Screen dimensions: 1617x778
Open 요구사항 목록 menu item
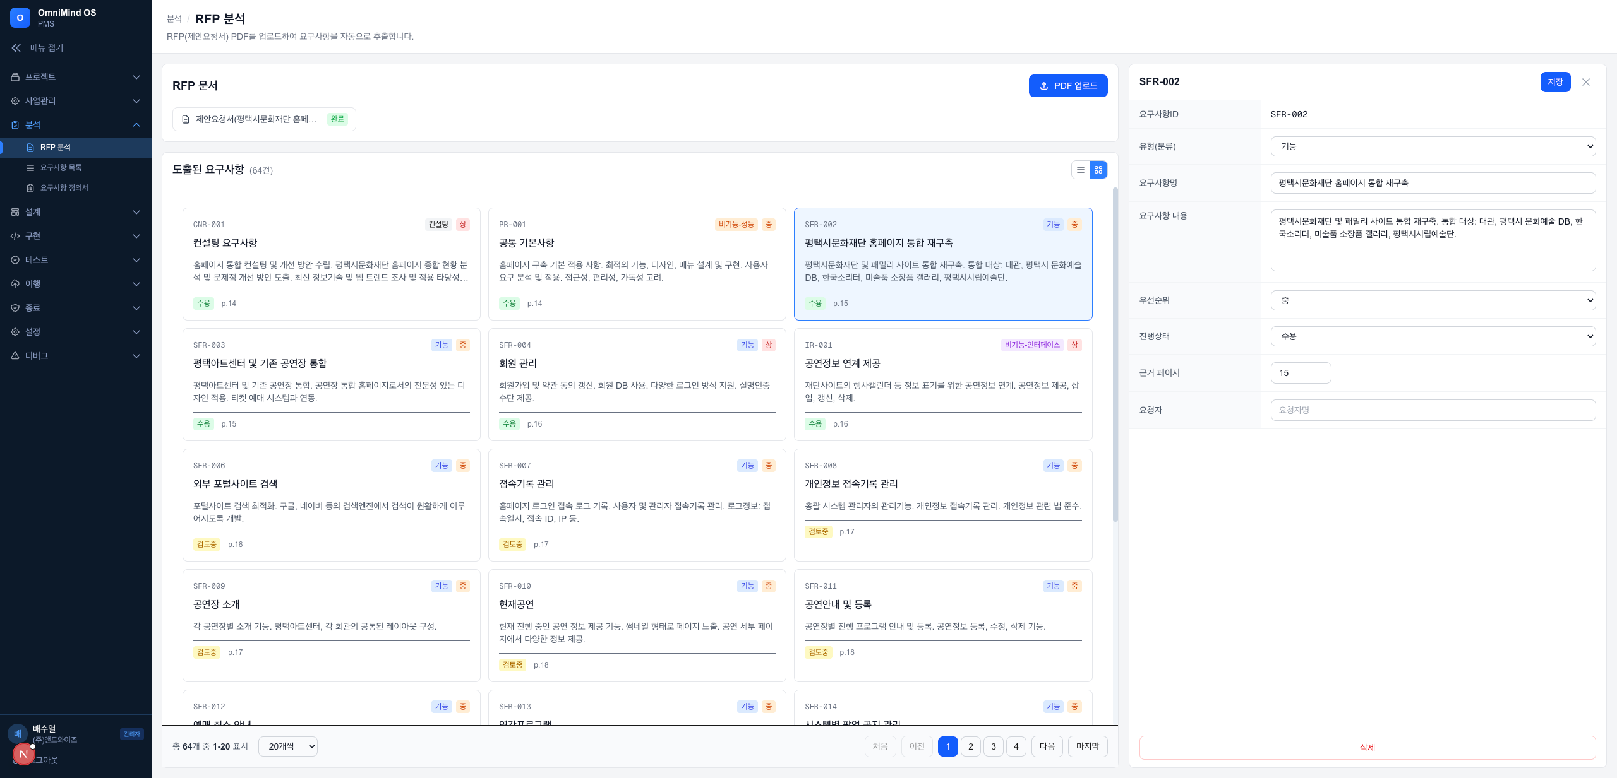[61, 168]
